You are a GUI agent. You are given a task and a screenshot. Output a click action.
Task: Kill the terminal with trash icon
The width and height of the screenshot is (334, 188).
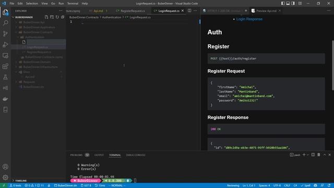pos(319,155)
